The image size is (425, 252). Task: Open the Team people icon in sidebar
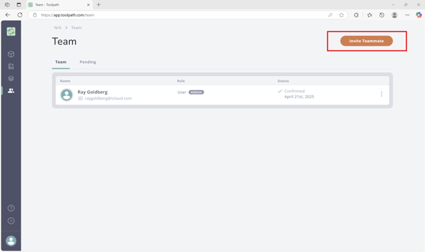point(11,91)
